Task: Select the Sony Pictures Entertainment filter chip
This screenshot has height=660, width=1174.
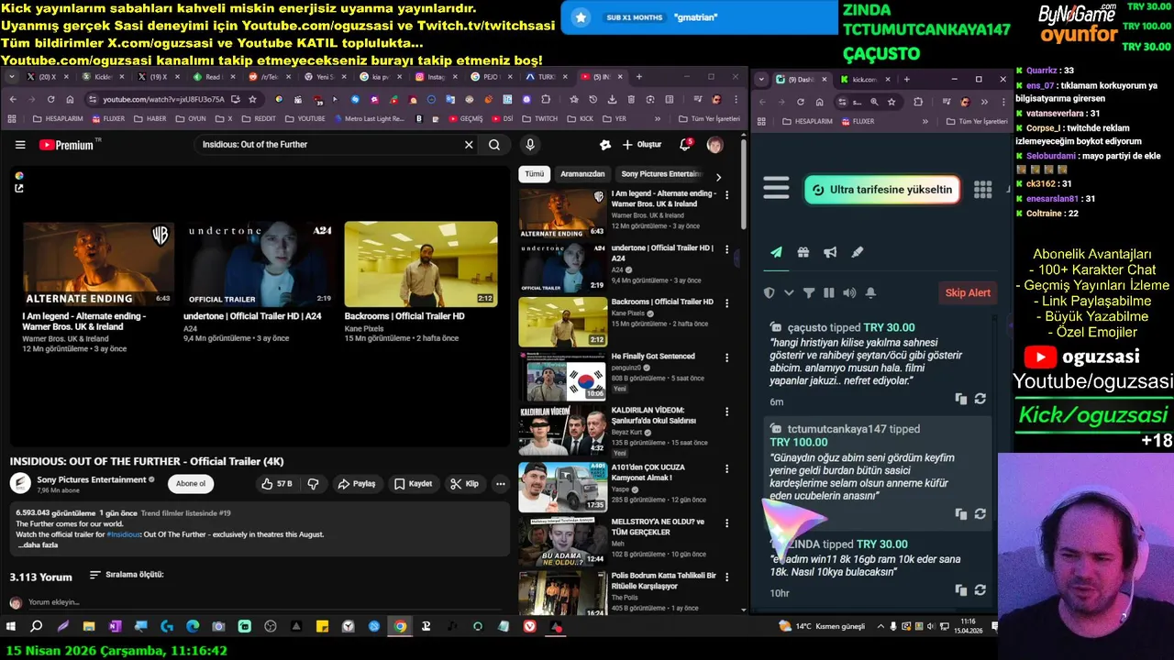Action: coord(661,174)
